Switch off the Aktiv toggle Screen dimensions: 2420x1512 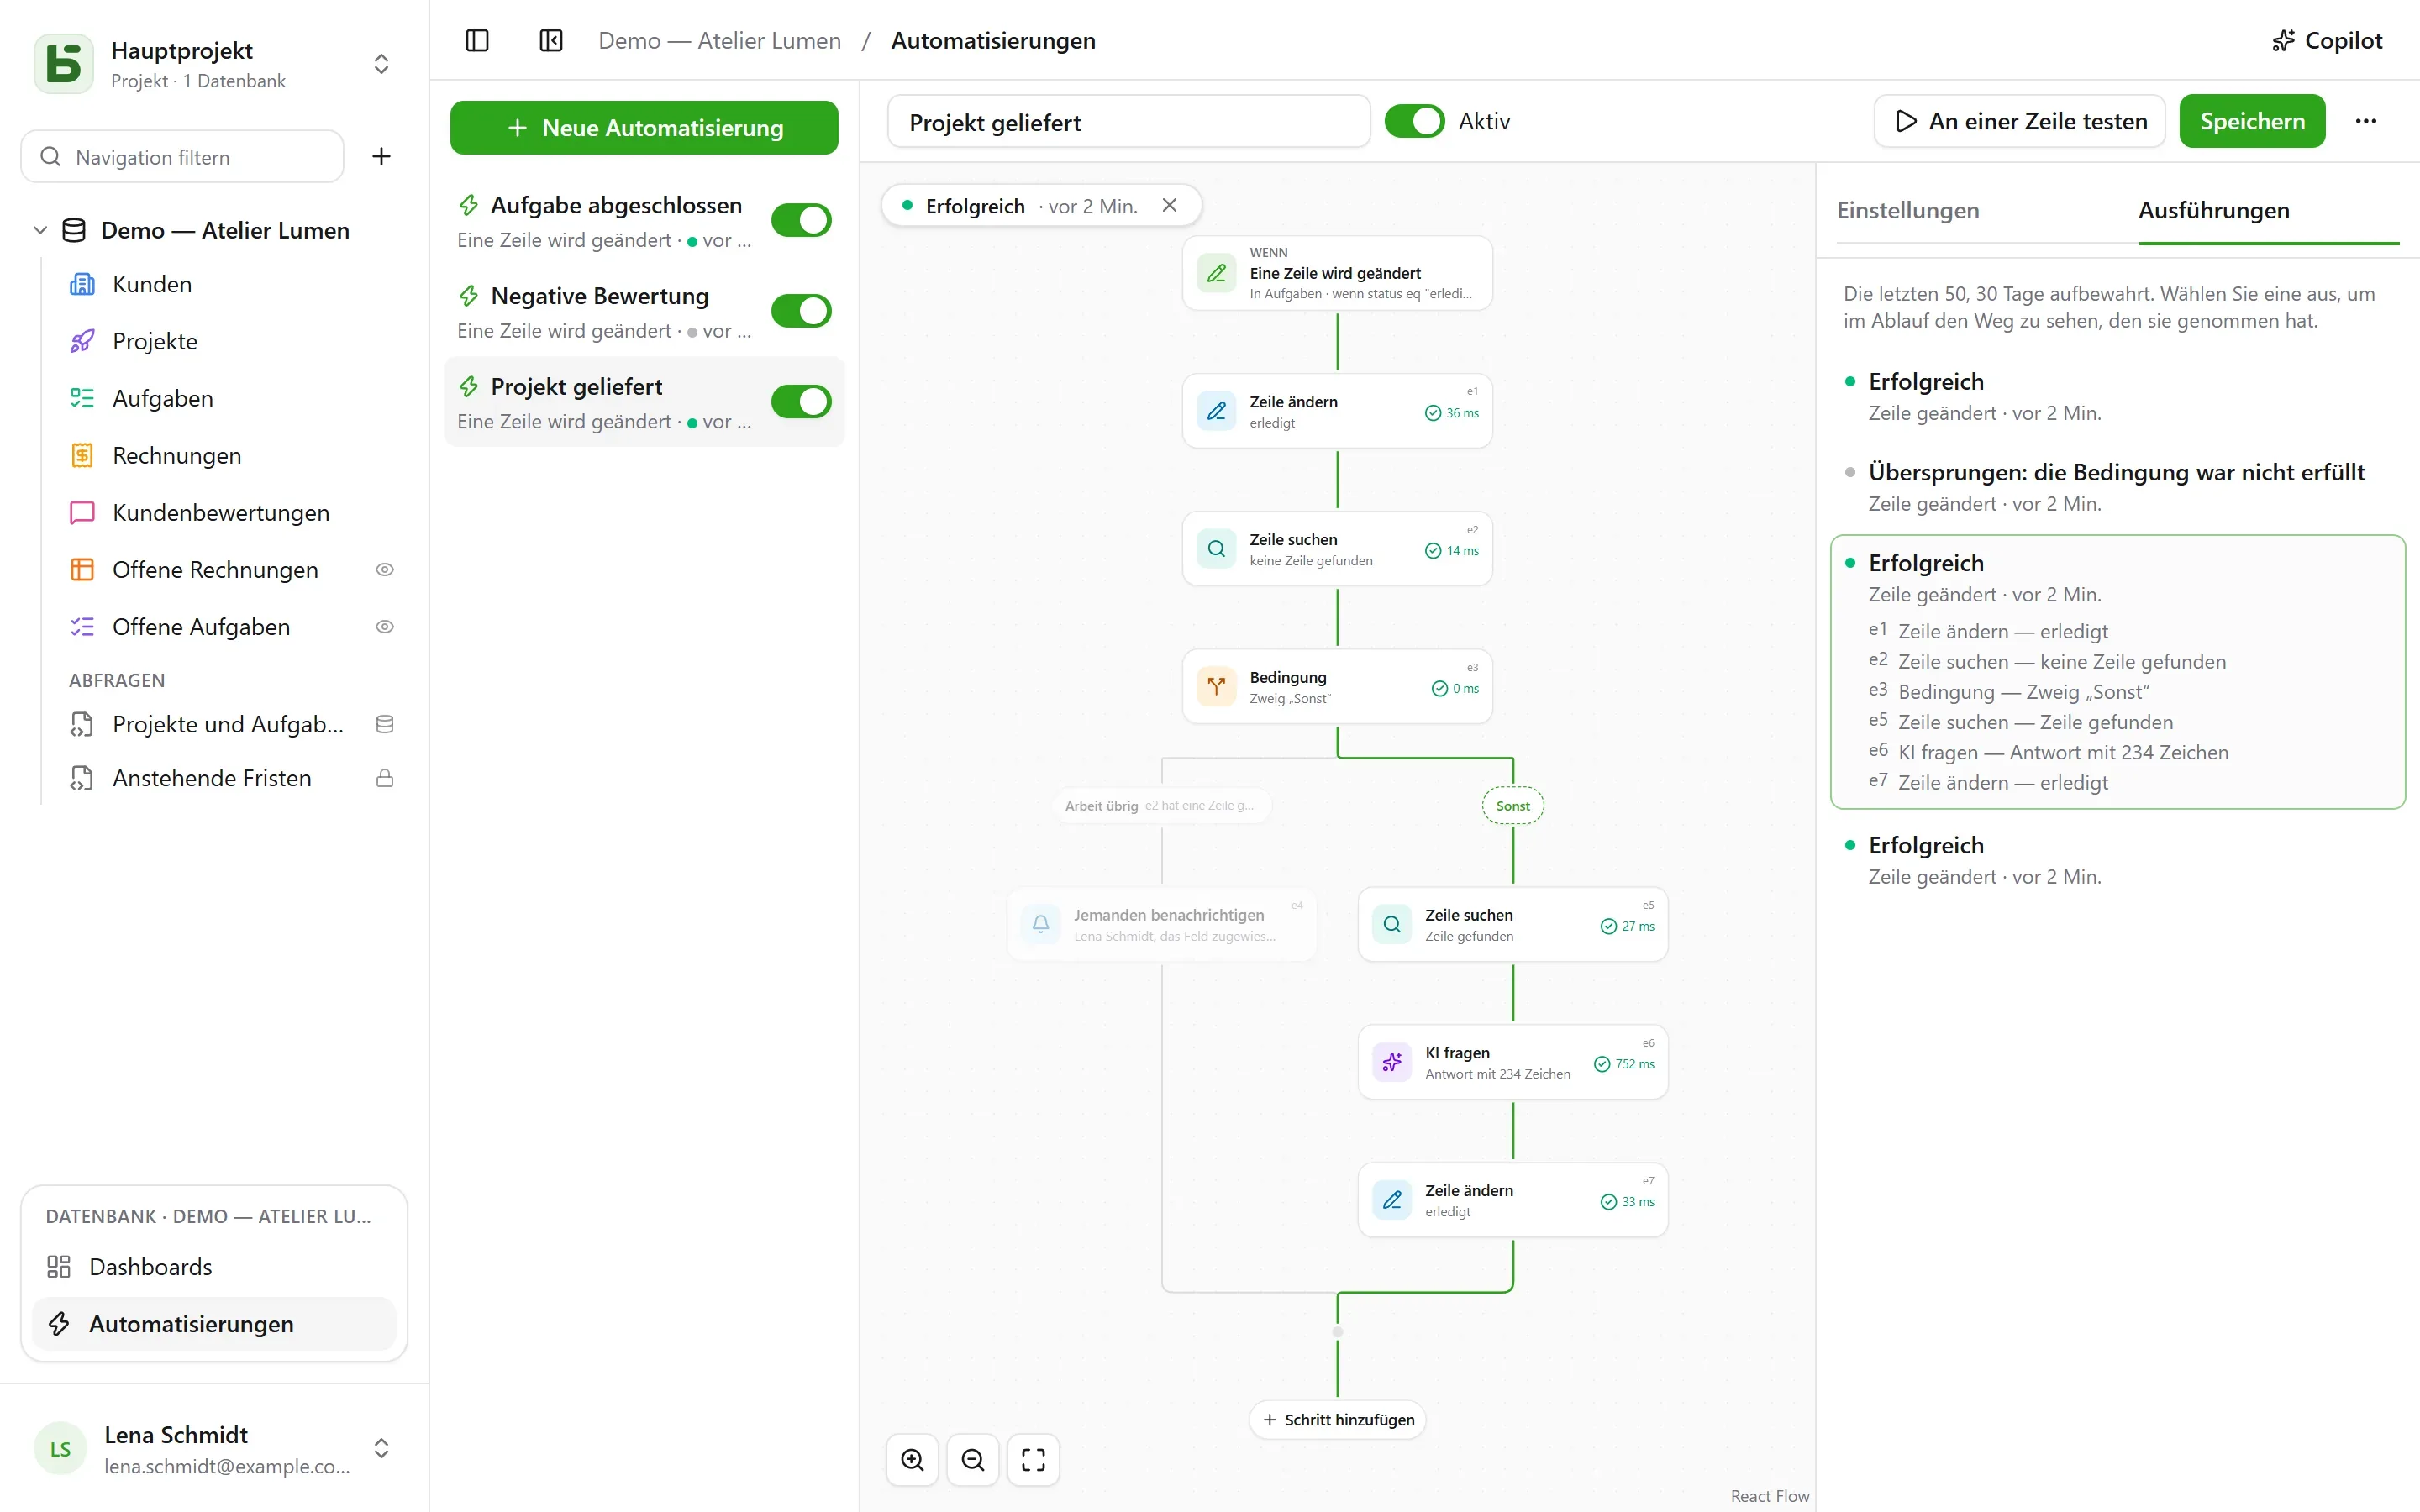(1414, 121)
